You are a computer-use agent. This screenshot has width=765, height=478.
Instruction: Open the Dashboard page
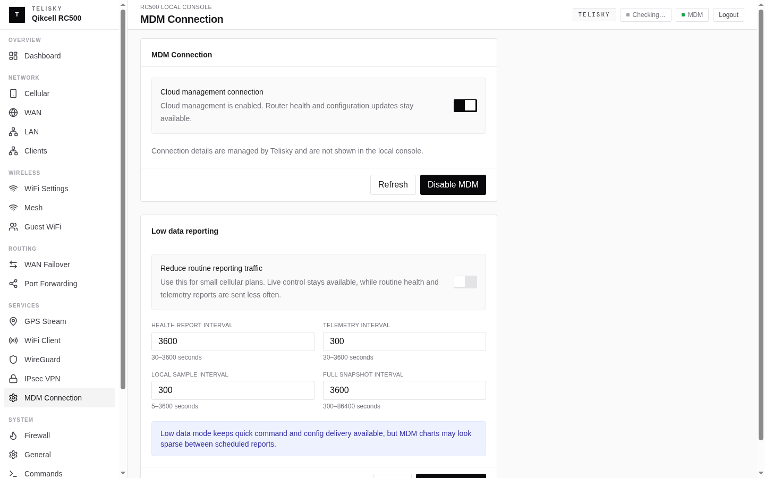click(59, 56)
